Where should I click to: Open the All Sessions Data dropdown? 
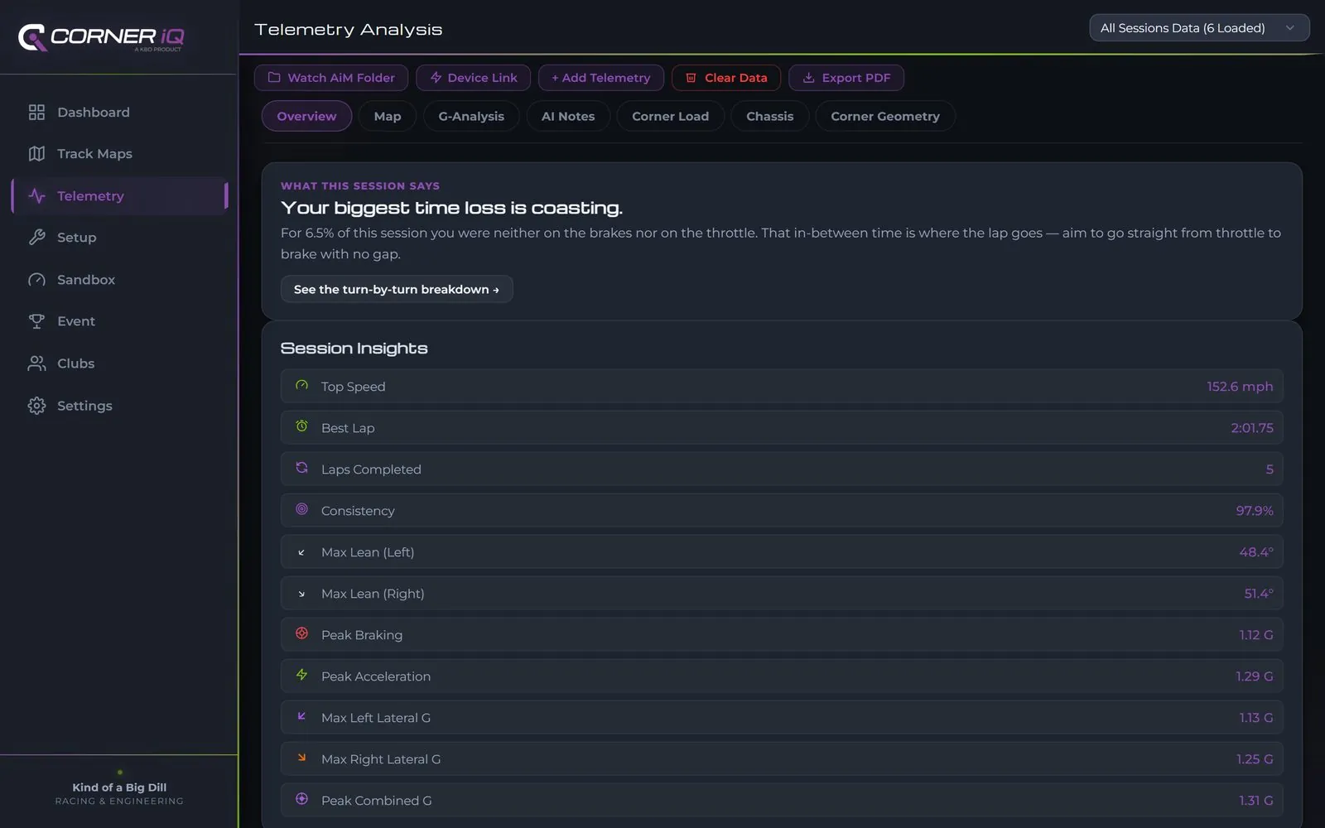1199,28
